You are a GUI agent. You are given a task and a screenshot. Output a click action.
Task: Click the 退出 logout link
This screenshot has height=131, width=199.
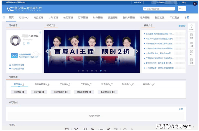184,2
